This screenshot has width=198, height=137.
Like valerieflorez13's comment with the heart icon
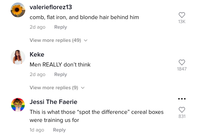[182, 15]
